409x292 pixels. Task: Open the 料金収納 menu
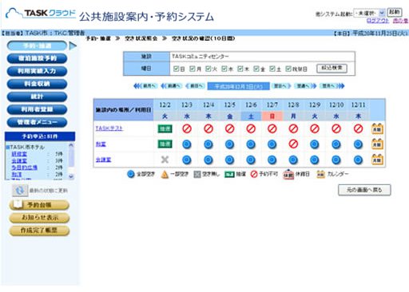coord(37,84)
